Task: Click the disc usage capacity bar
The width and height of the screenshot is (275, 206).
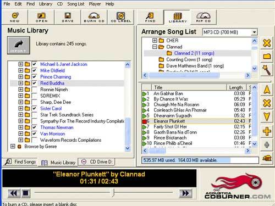Action: pyautogui.click(x=200, y=160)
